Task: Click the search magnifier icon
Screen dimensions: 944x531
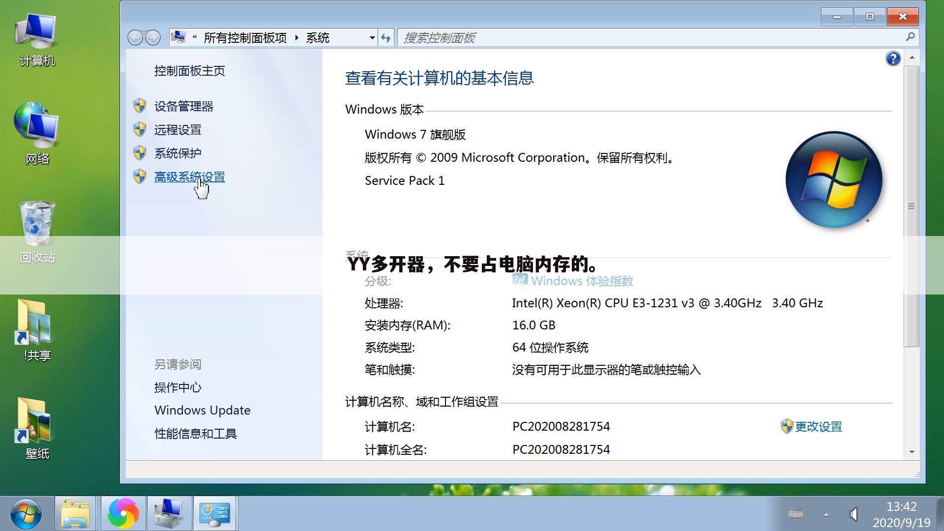Action: point(910,37)
